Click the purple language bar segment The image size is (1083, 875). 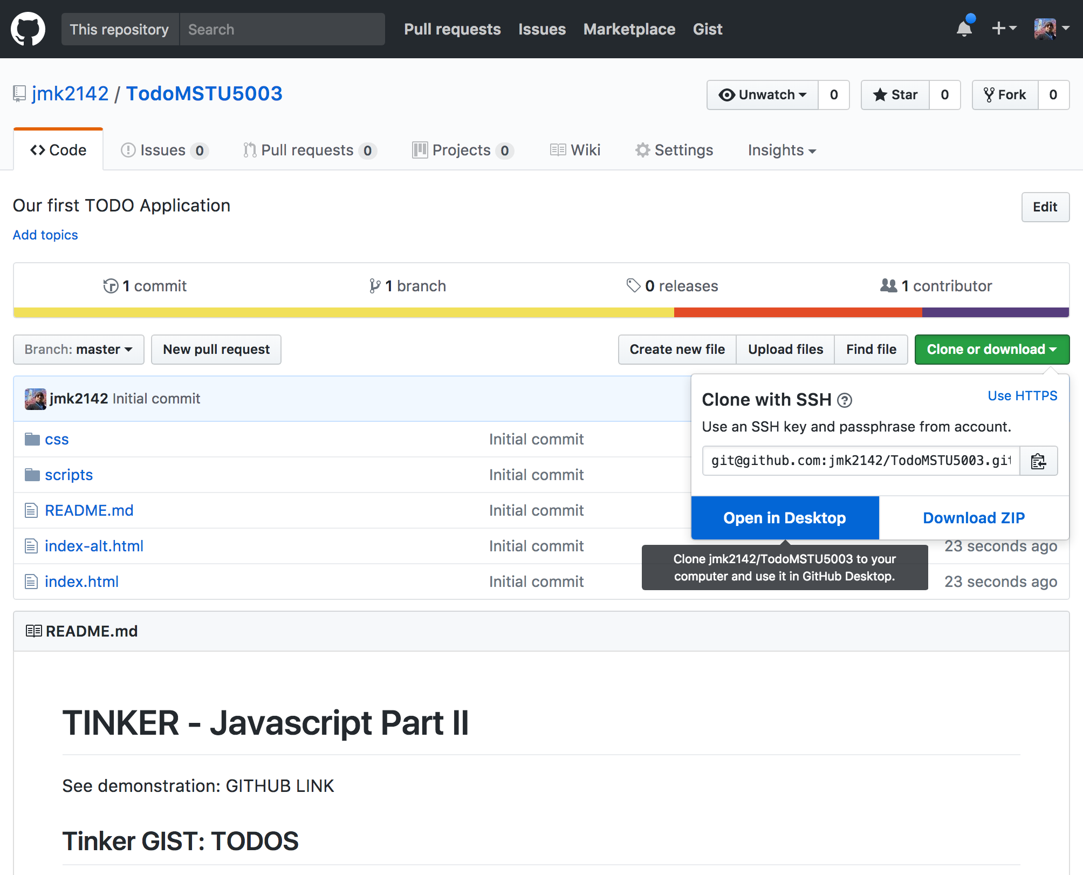click(996, 312)
